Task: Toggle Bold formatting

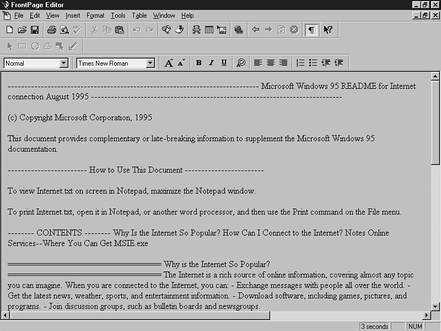Action: pyautogui.click(x=198, y=63)
